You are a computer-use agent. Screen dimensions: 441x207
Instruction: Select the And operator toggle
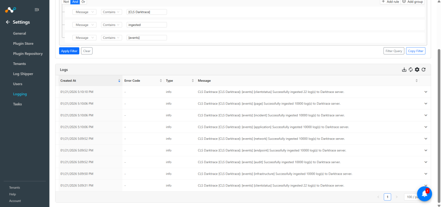tap(75, 2)
